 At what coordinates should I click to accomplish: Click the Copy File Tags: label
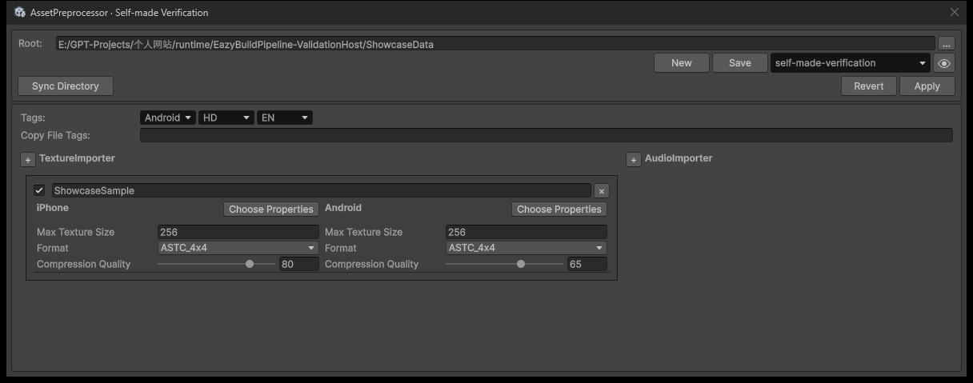point(55,135)
